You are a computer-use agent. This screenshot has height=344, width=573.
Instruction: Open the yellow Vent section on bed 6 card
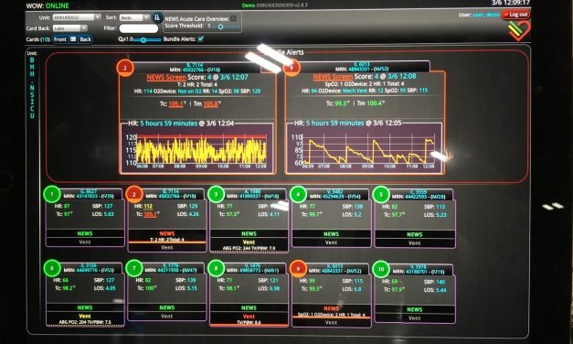click(85, 318)
